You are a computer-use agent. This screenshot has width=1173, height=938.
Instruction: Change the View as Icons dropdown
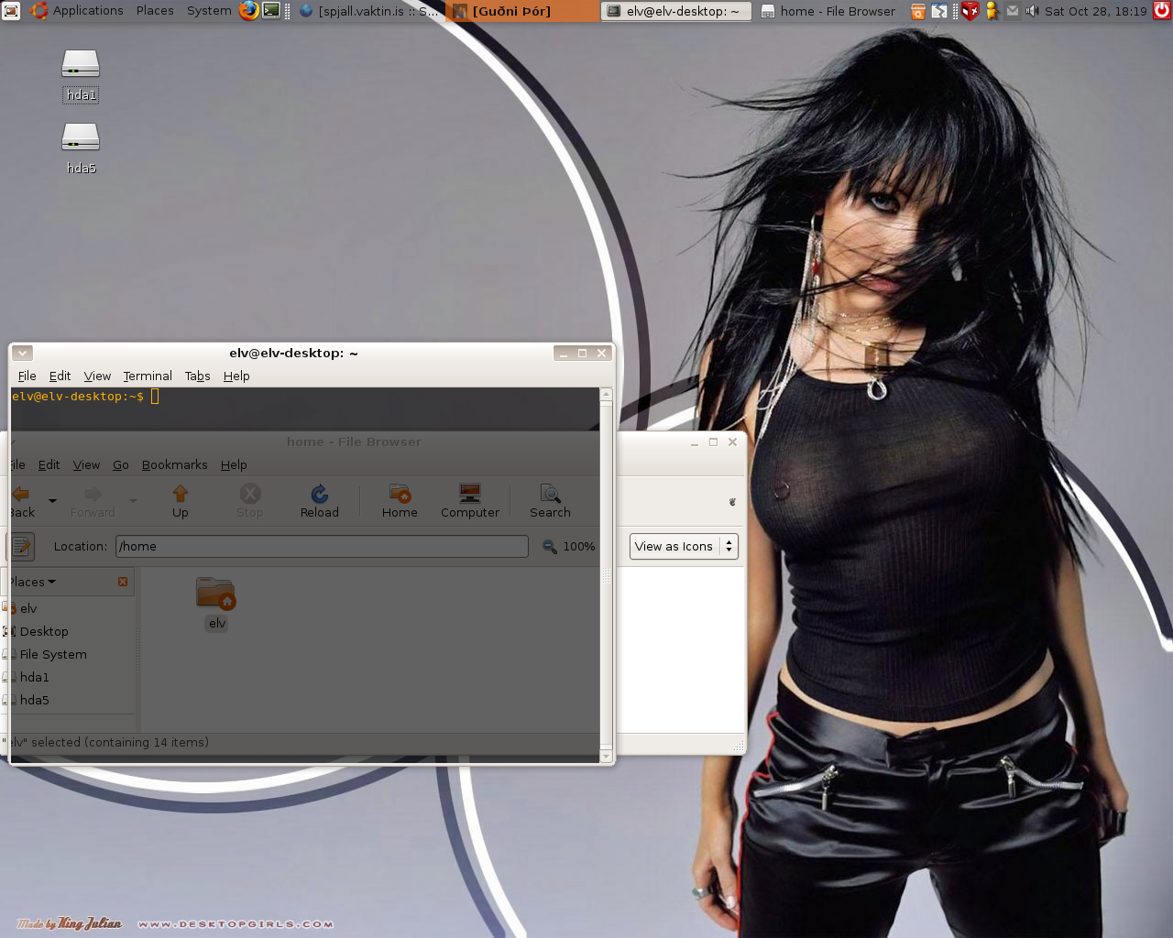[674, 546]
